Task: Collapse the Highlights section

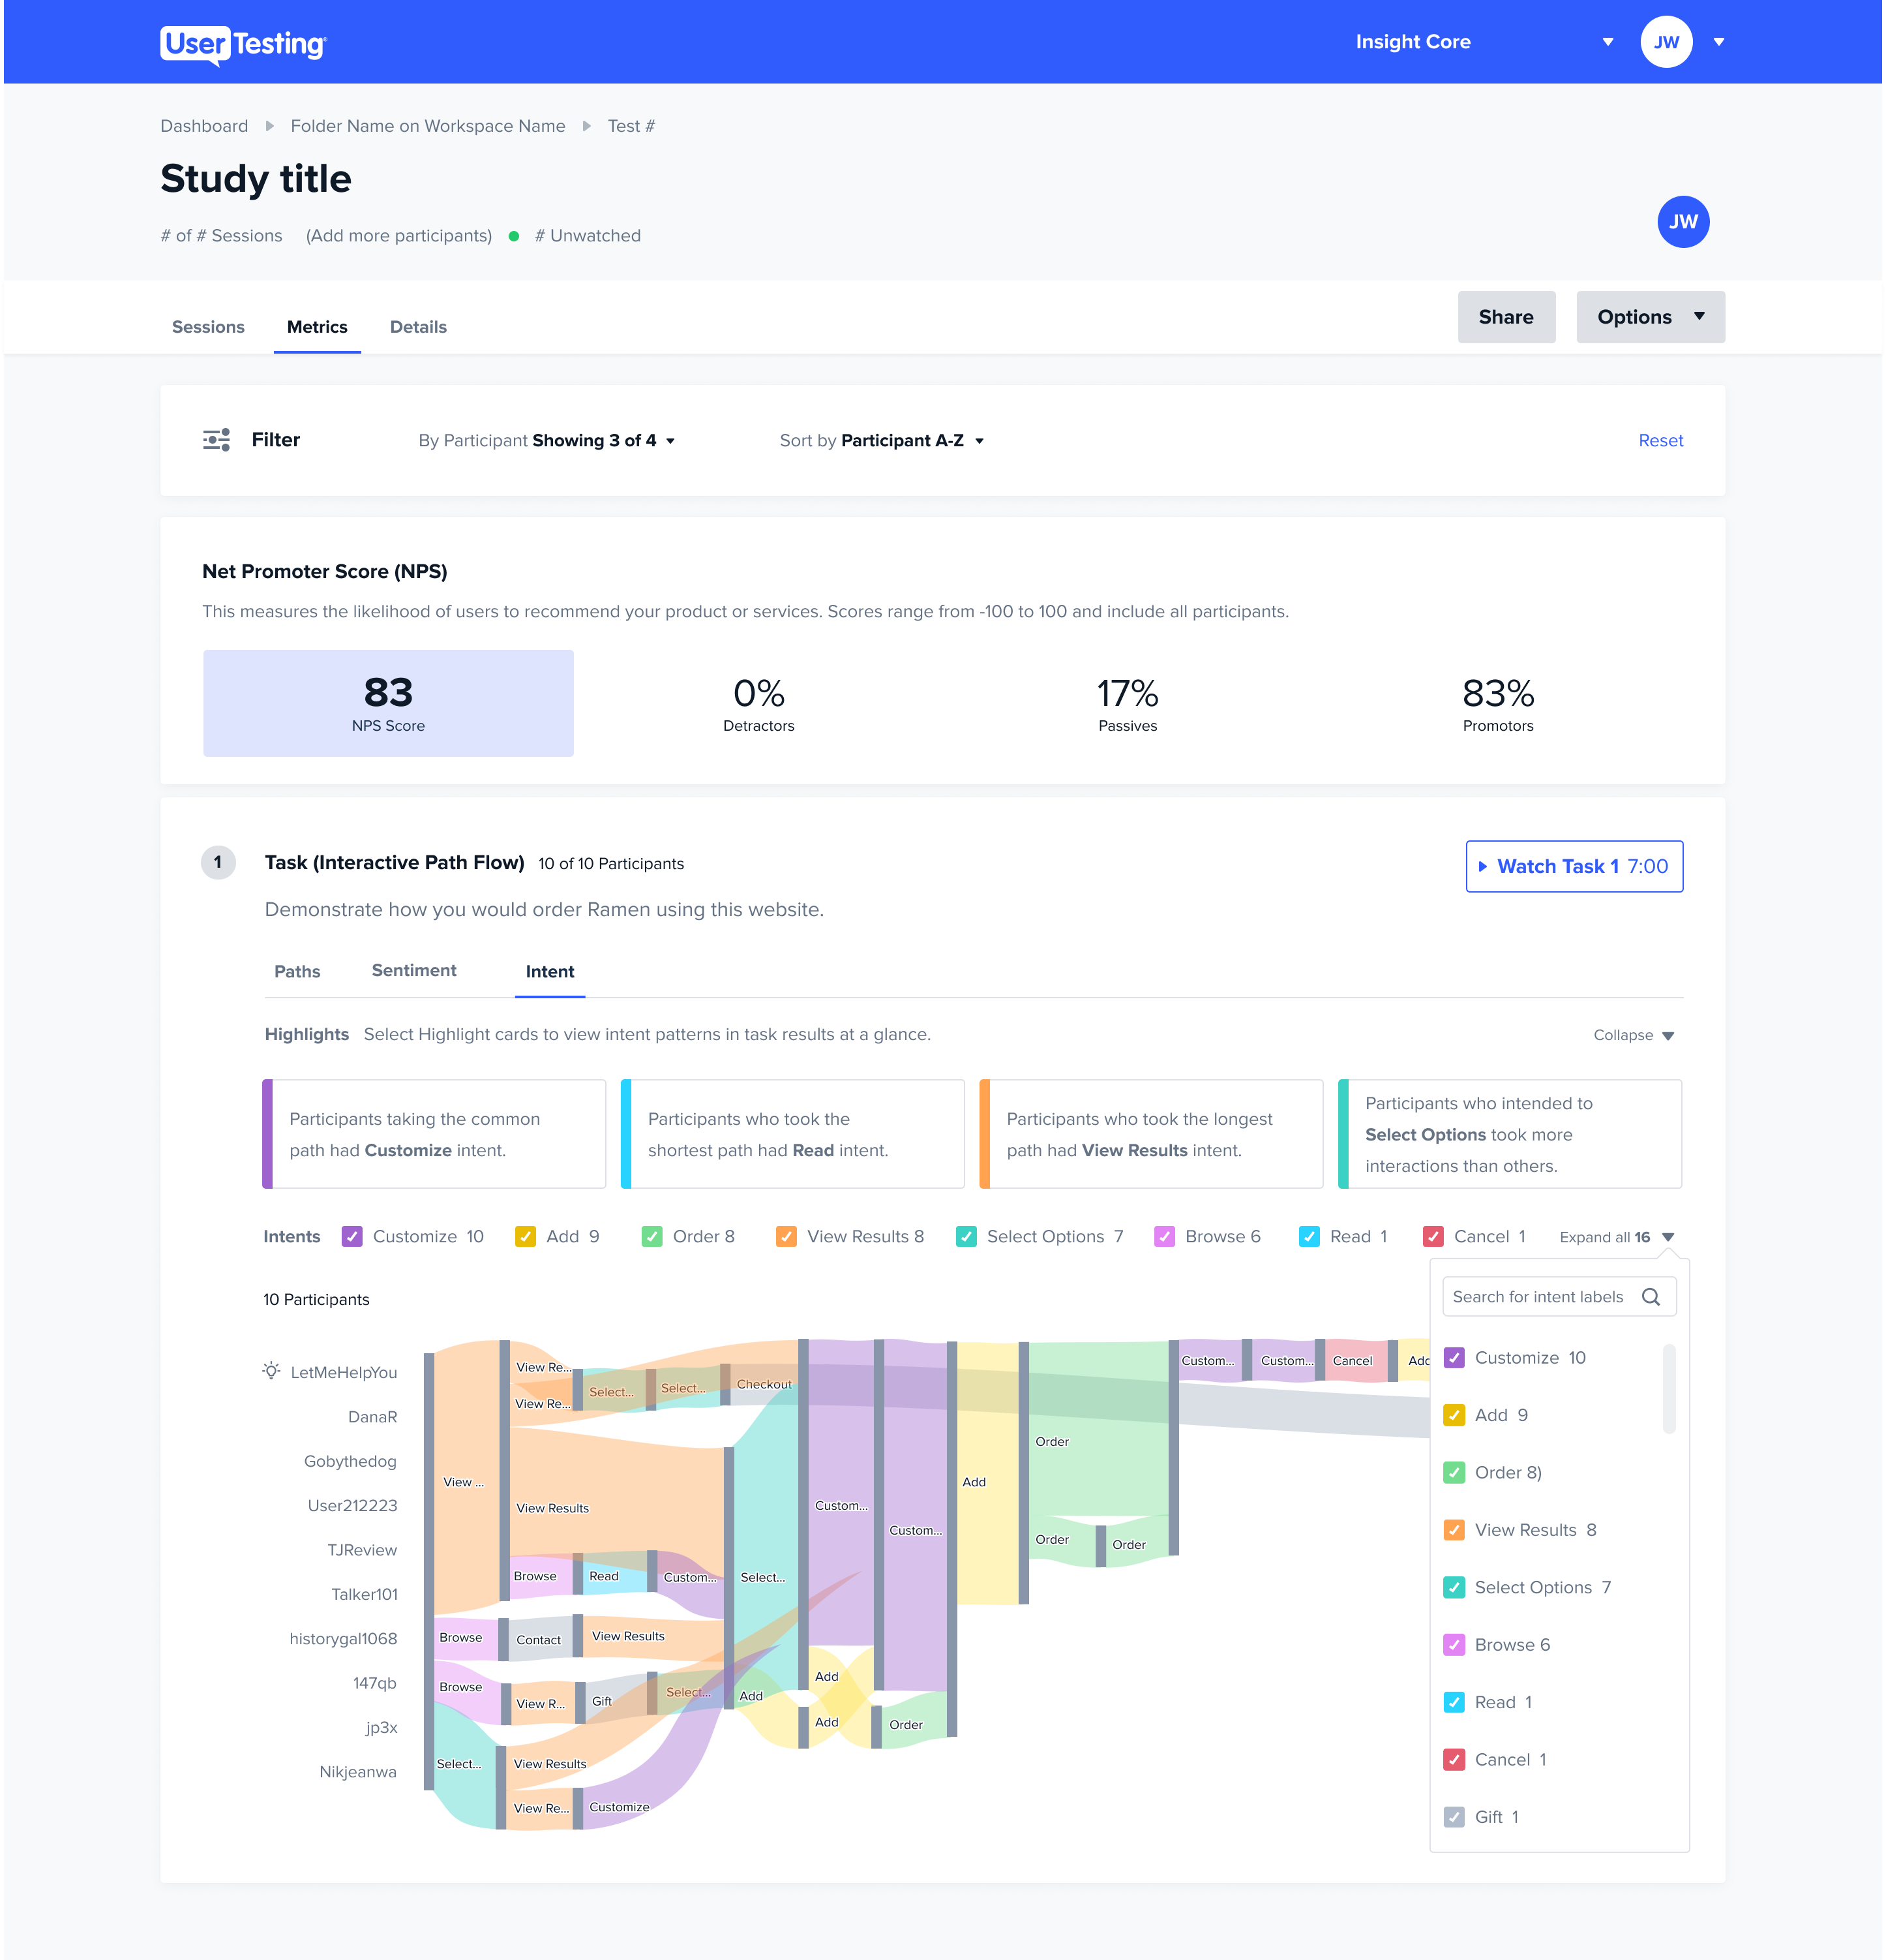Action: [x=1633, y=1035]
